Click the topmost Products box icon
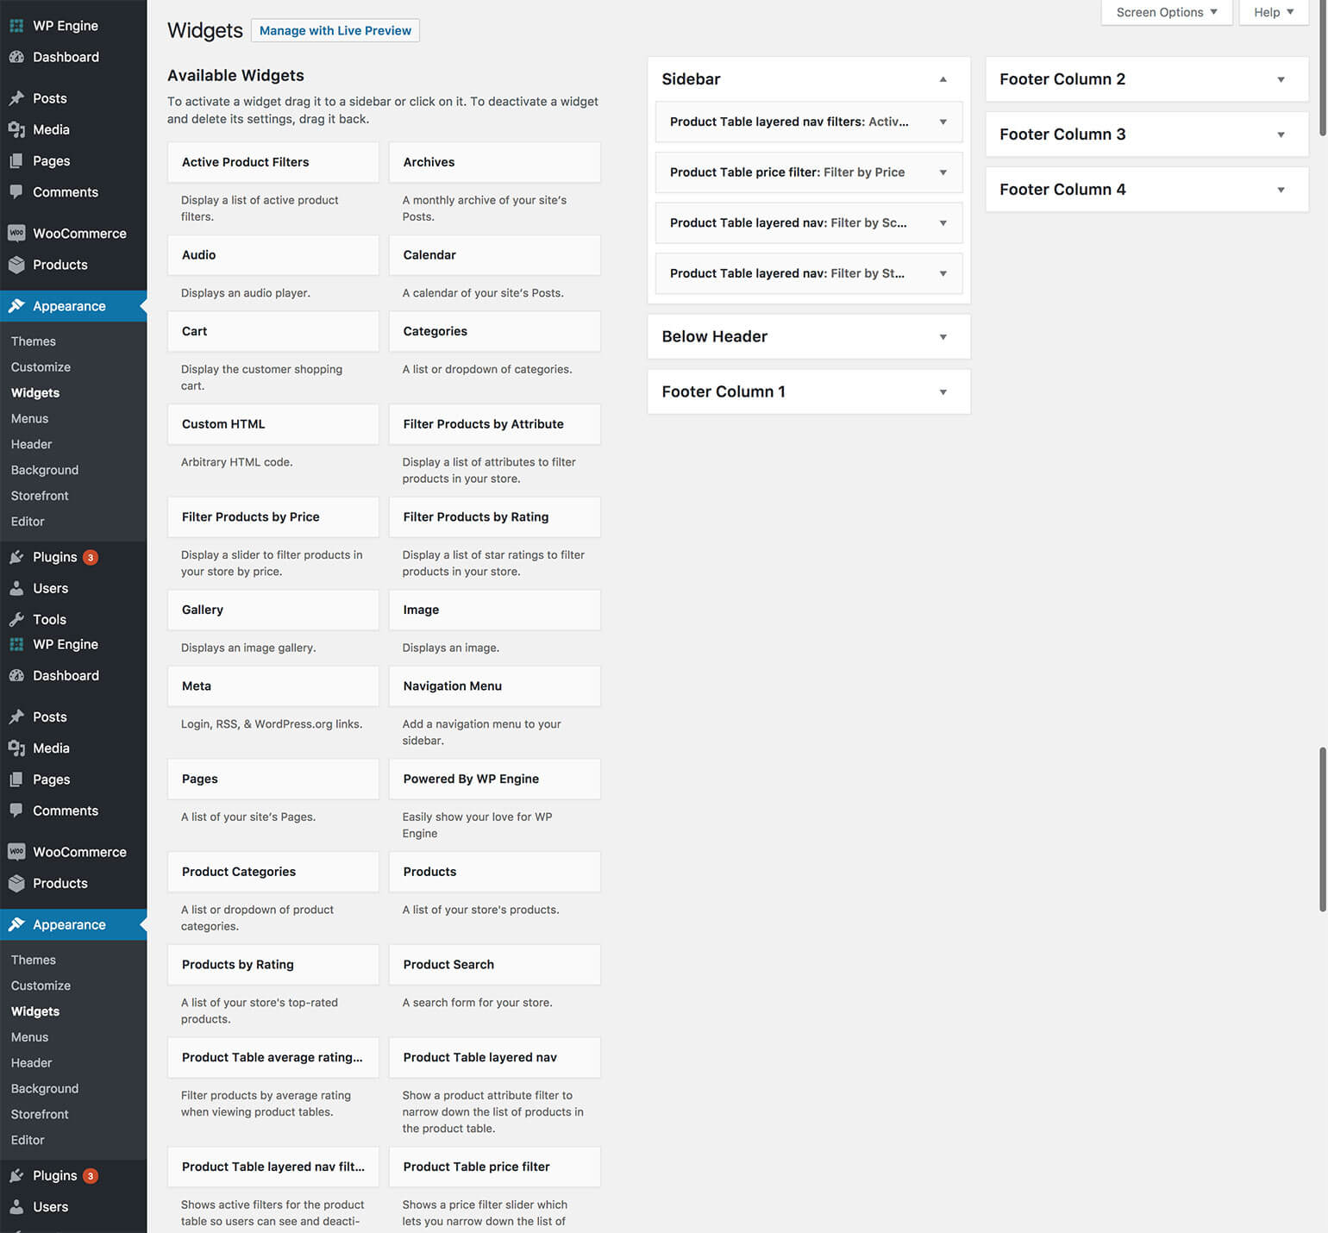Image resolution: width=1328 pixels, height=1233 pixels. click(16, 265)
